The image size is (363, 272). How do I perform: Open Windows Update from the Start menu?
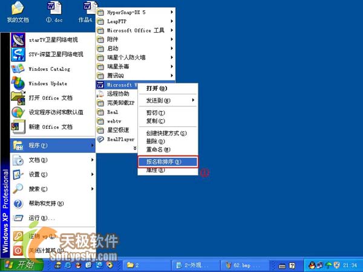[x=53, y=83]
